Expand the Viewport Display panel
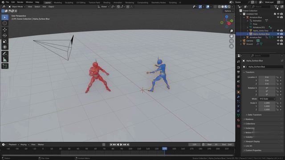Viewport: 285px width, 160px height. click(x=252, y=141)
